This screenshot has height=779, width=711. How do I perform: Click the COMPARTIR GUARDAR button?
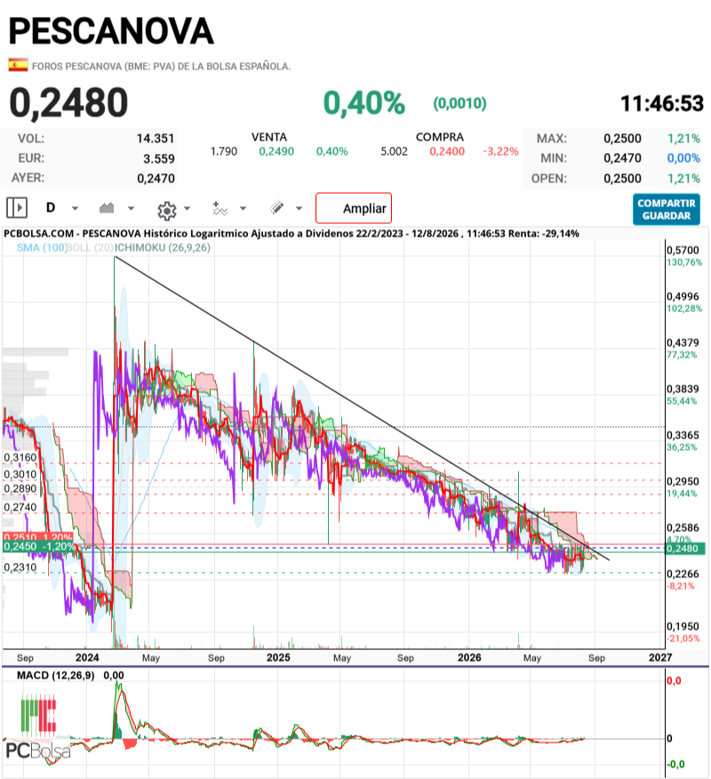tap(667, 209)
